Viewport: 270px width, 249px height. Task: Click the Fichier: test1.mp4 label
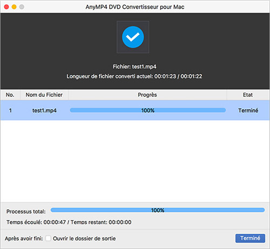click(x=134, y=67)
